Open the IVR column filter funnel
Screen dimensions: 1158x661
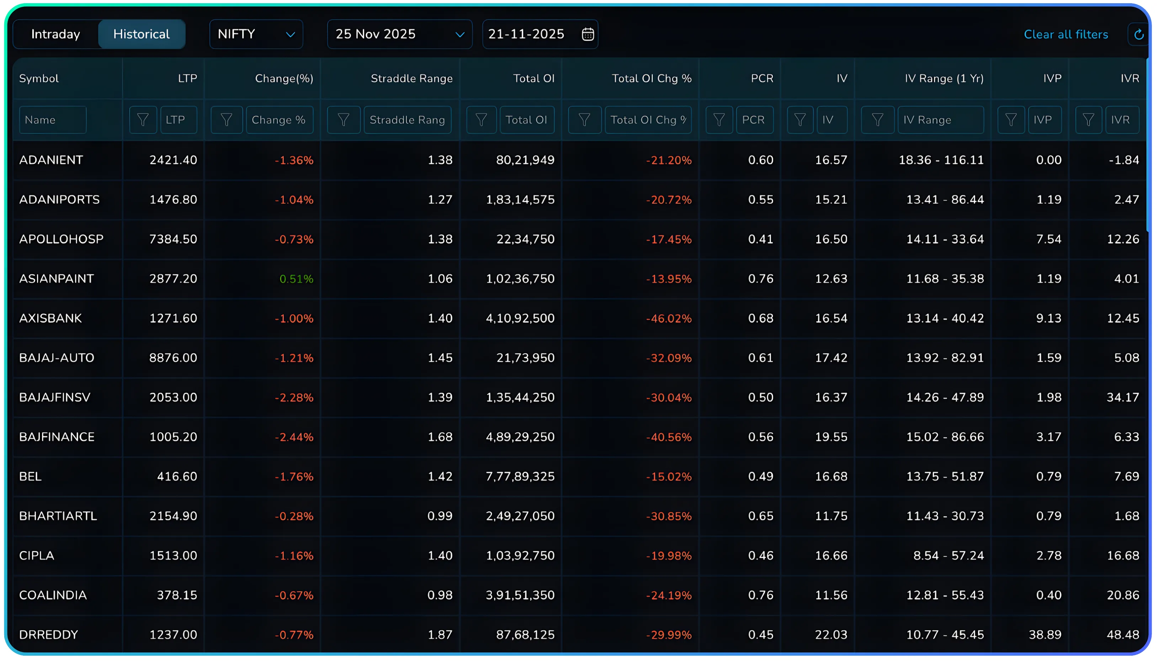point(1089,120)
